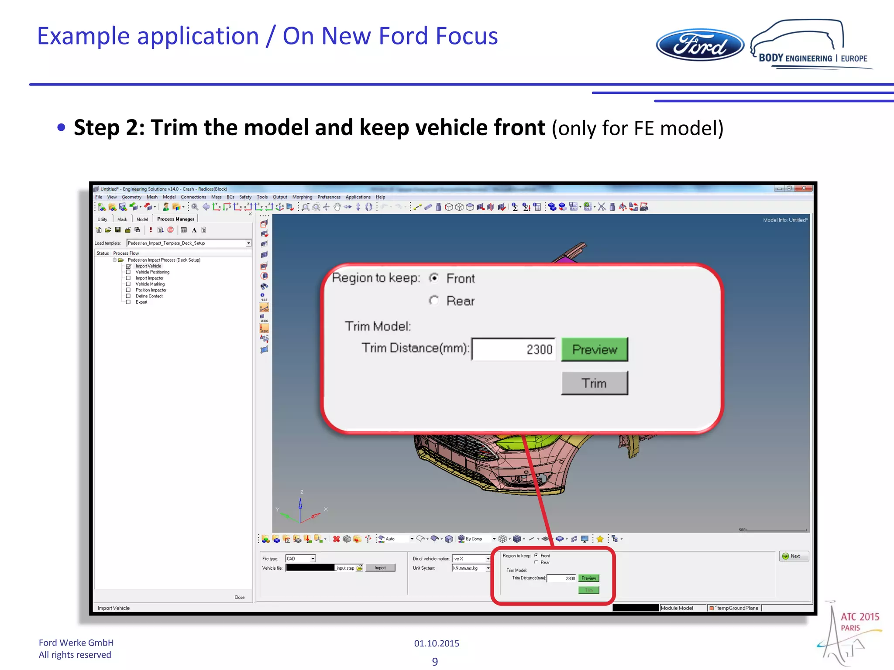This screenshot has width=894, height=670.
Task: Click the red X delete icon in the bottom toolbar
Action: [336, 539]
